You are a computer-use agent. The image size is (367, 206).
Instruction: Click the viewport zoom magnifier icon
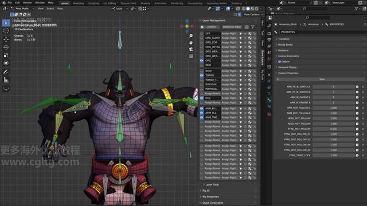[191, 35]
